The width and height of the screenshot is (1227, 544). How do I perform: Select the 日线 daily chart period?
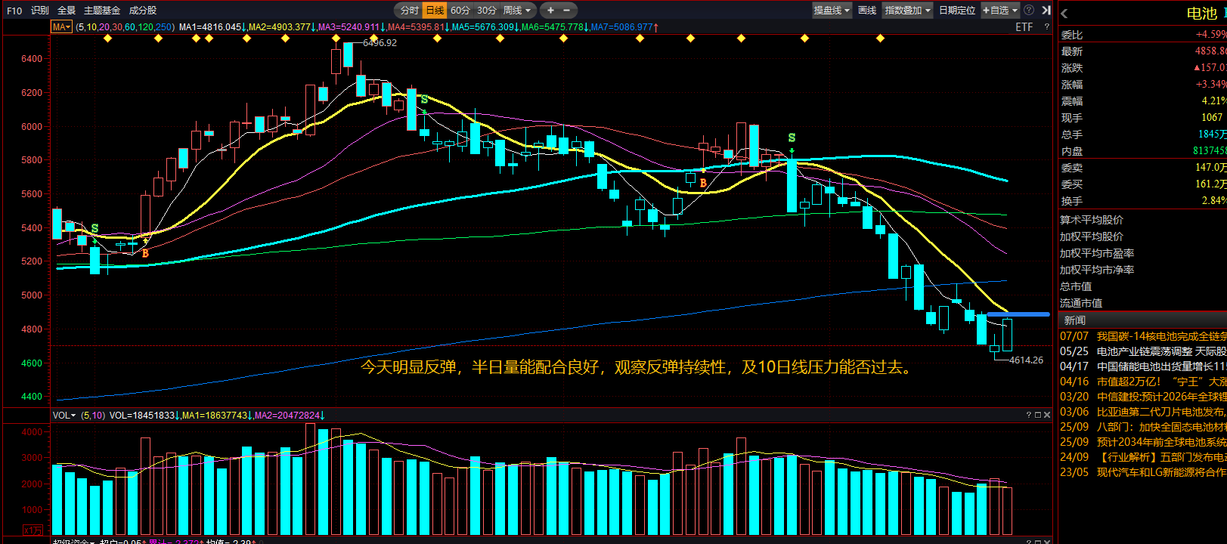tap(435, 10)
